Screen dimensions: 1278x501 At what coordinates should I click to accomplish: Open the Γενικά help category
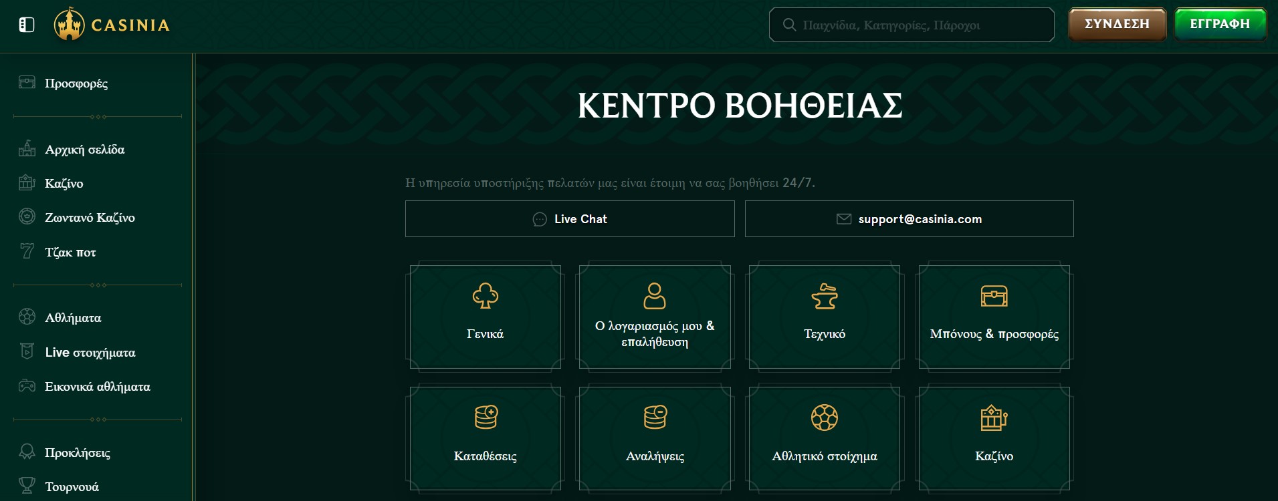pos(485,315)
